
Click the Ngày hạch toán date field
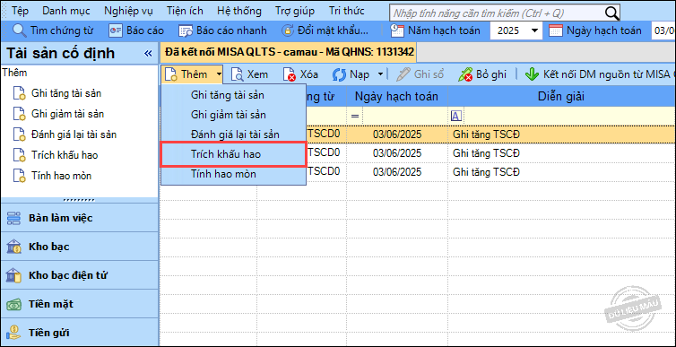[x=663, y=30]
